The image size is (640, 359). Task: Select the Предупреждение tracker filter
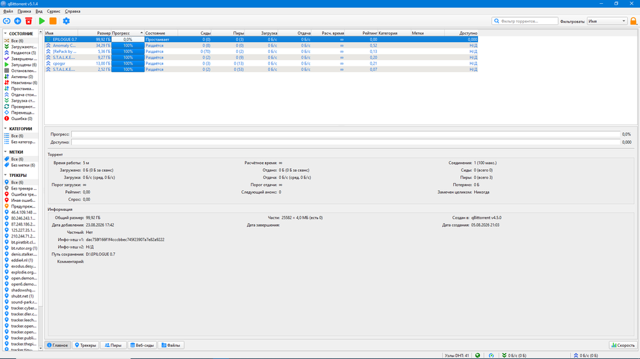(x=20, y=206)
